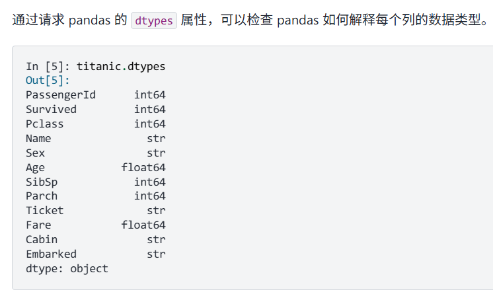Image resolution: width=493 pixels, height=300 pixels.
Task: Click the Cabin column name
Action: tap(42, 239)
